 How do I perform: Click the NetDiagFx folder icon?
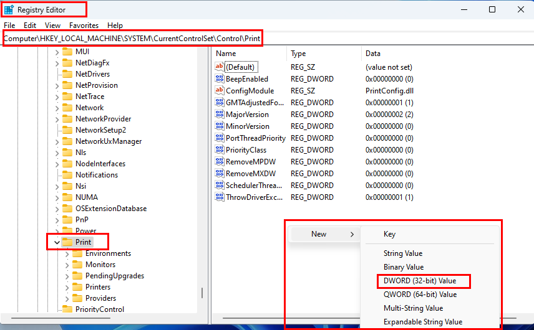pyautogui.click(x=67, y=62)
